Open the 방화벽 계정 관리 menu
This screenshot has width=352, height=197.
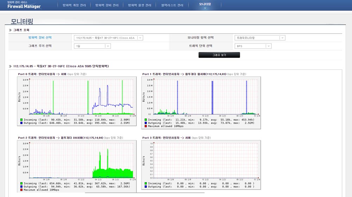(74, 5)
